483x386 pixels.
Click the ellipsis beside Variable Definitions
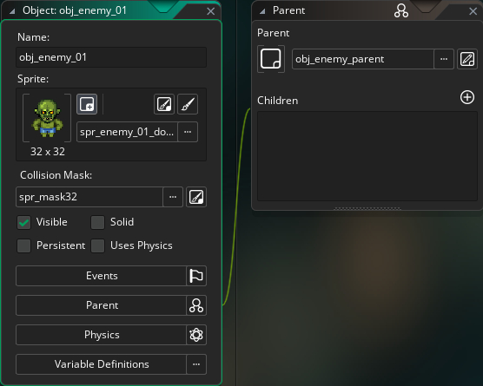pyautogui.click(x=196, y=364)
